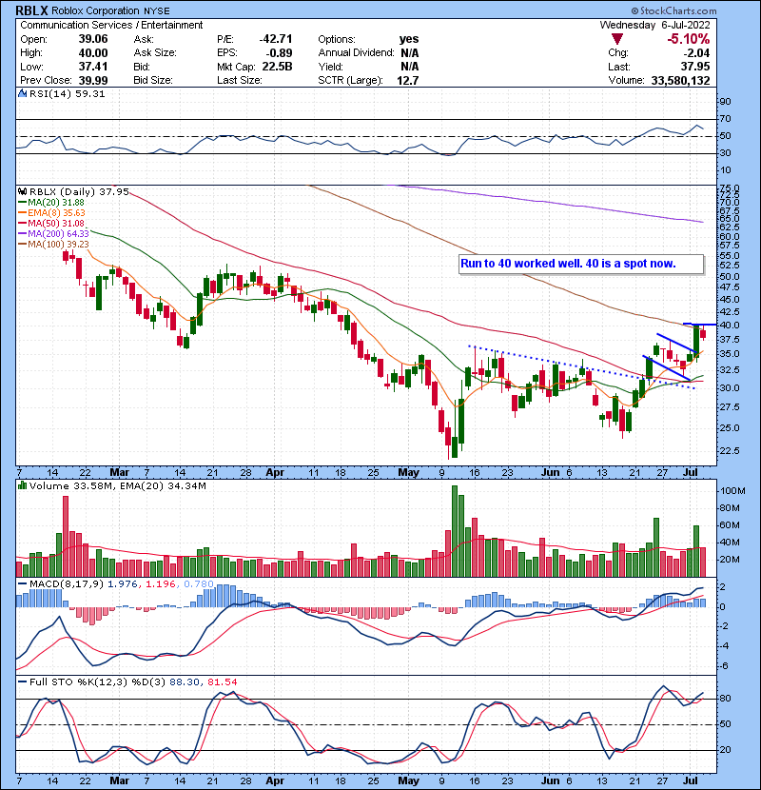Click the EPS value -0.89
Screen dimensions: 761x790
[x=278, y=53]
